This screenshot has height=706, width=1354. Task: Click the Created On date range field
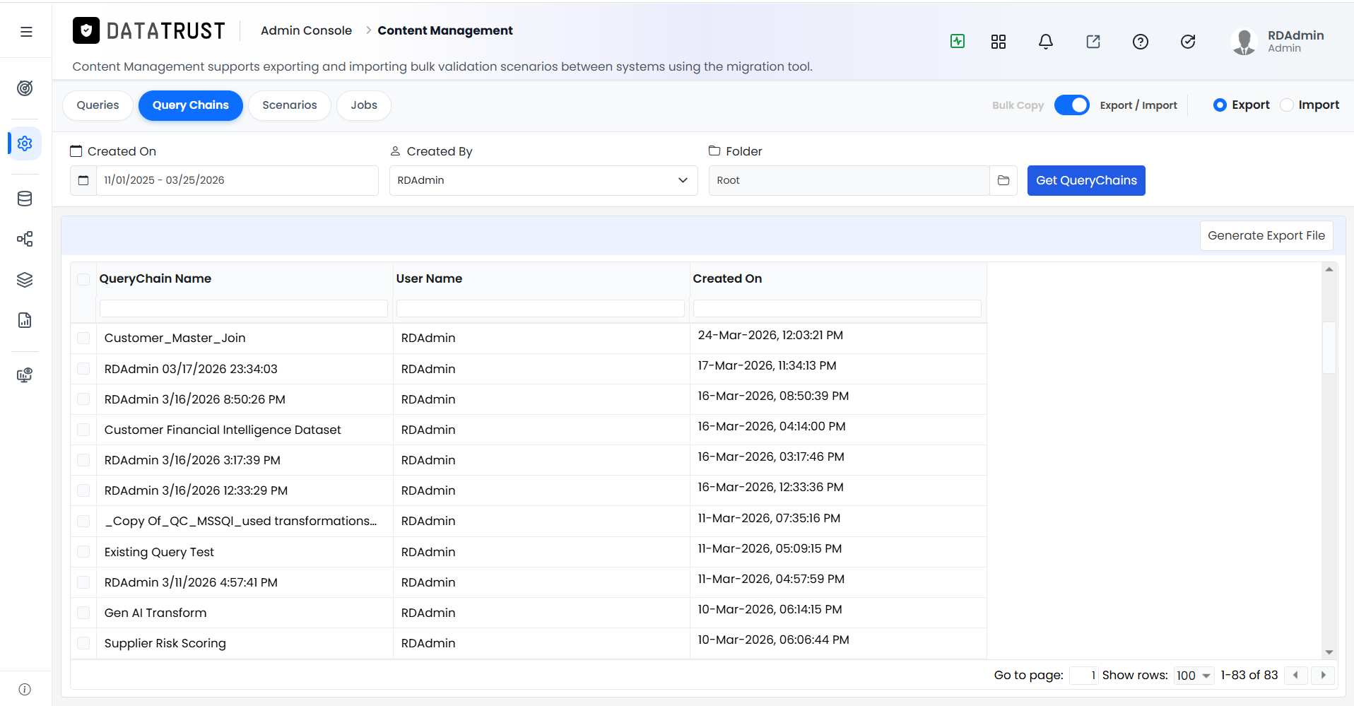pos(237,180)
